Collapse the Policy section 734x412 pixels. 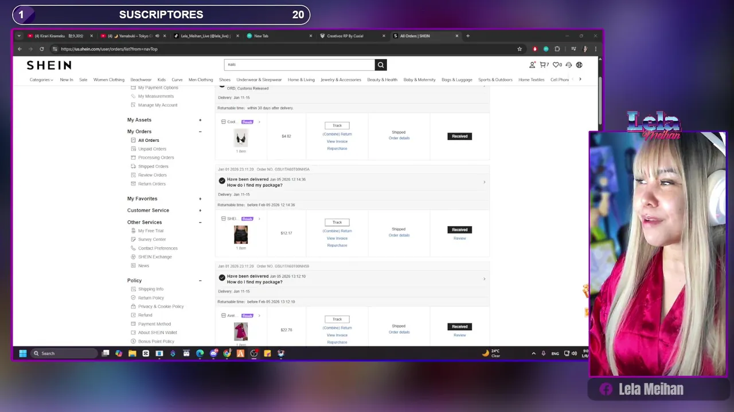coord(200,280)
